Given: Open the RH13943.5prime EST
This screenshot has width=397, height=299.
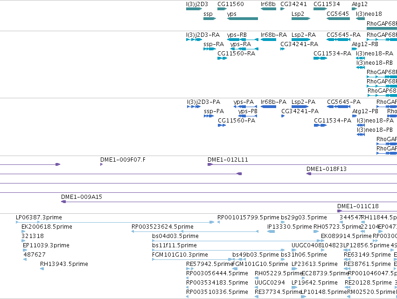Looking at the screenshot, I should point(42,269).
